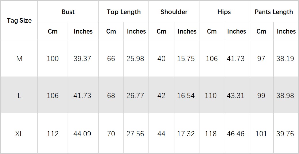Select the 39.76 pants length cell
Viewport: 299px width, 154px height.
(285, 134)
